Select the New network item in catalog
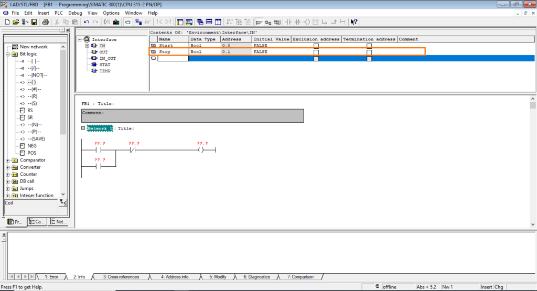 coord(34,47)
